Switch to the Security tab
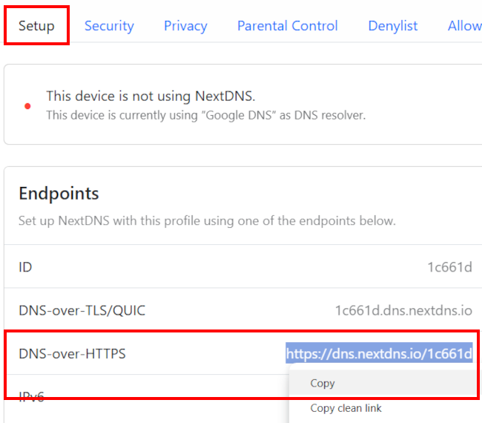This screenshot has width=482, height=423. (109, 26)
